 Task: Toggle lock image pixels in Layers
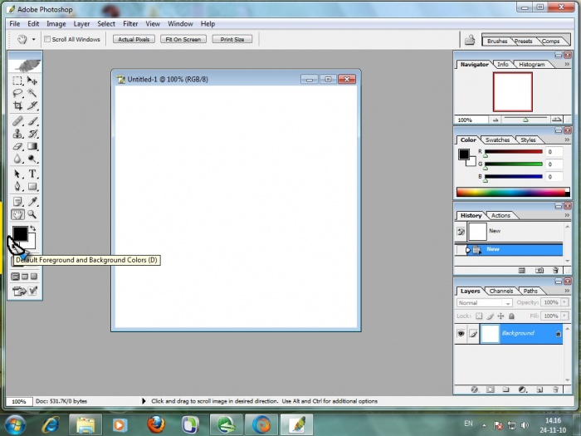coord(490,316)
